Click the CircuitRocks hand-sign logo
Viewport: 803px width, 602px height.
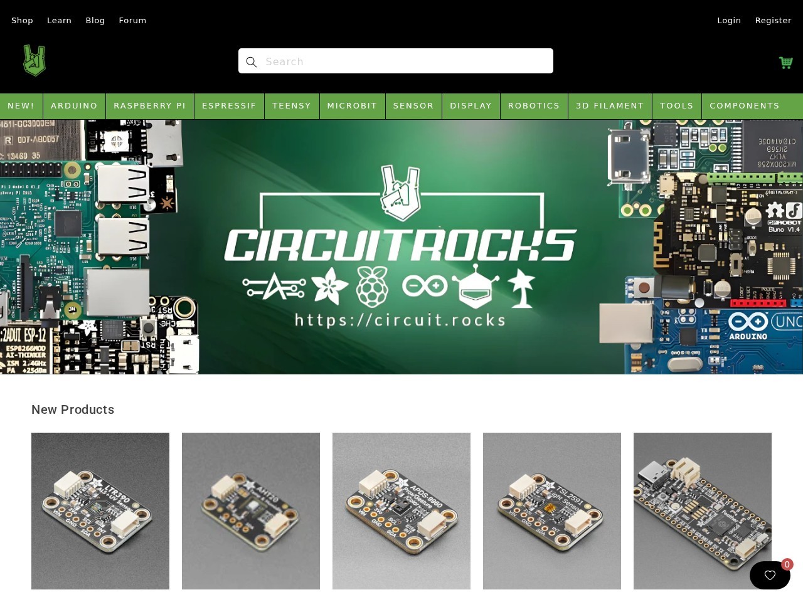point(35,60)
